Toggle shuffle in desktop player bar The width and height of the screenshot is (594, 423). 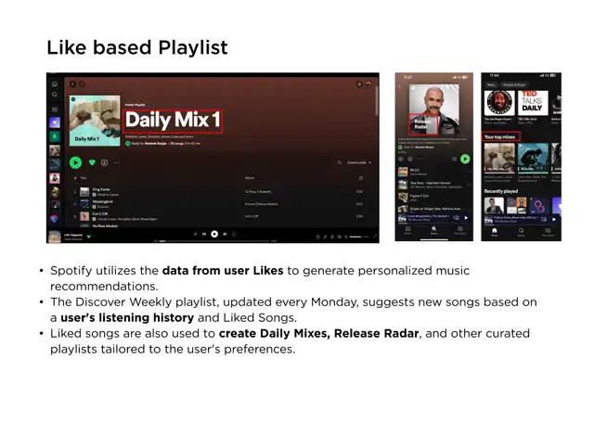[195, 234]
